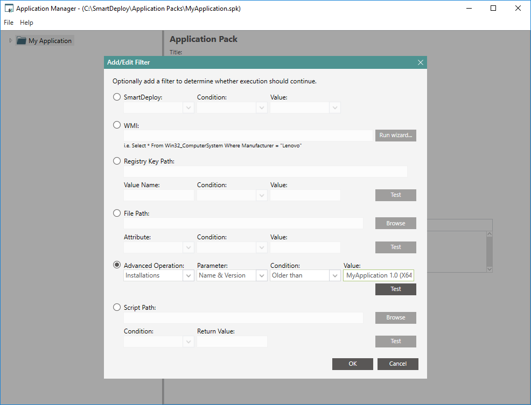Click the MyApplication 1.0 value field
This screenshot has height=405, width=531.
379,275
